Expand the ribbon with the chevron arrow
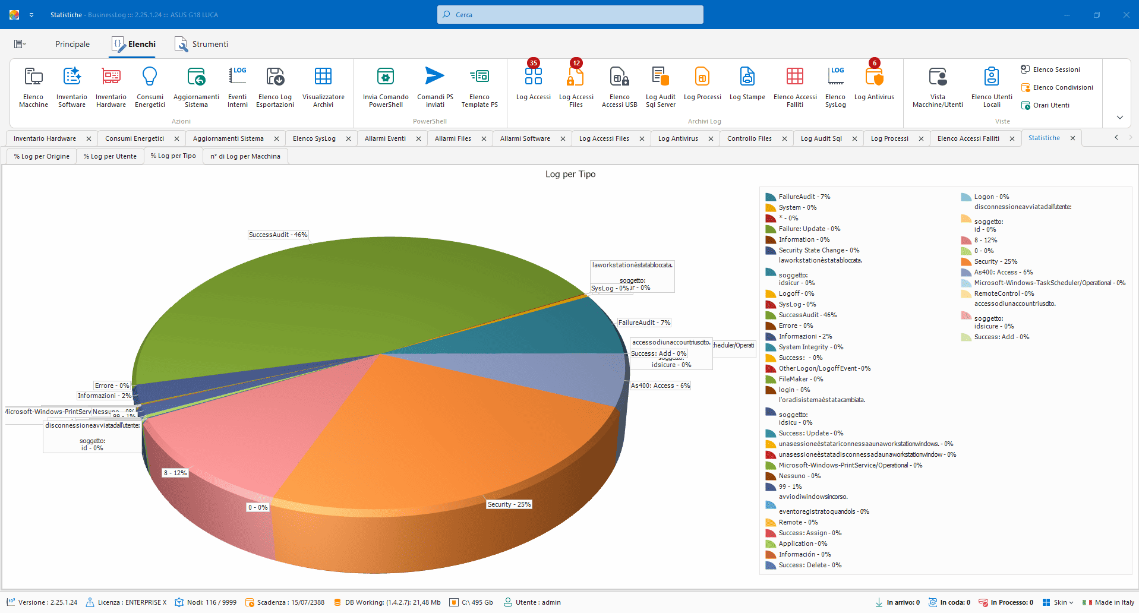This screenshot has height=613, width=1139. (1119, 117)
